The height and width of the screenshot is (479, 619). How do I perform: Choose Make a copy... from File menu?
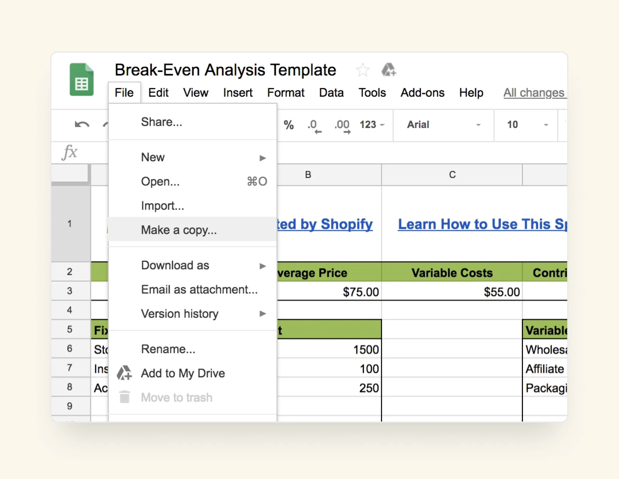[x=179, y=230]
